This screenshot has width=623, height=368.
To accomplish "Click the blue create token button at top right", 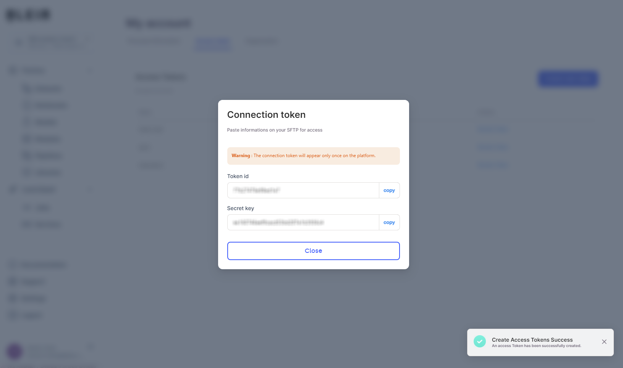I will (568, 79).
